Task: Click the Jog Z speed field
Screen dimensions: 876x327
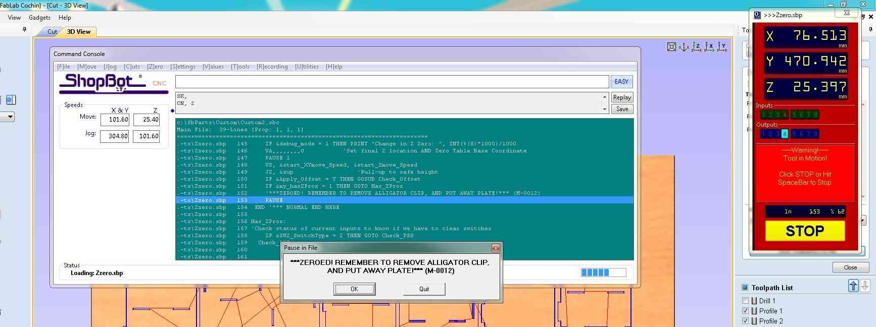Action: point(147,136)
